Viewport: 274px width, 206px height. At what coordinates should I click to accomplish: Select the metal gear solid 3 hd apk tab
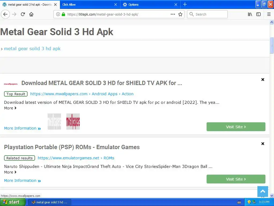[x=30, y=5]
